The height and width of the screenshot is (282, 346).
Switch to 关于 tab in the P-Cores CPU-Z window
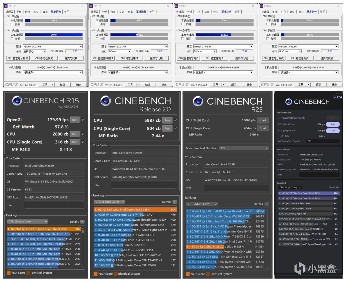point(152,12)
